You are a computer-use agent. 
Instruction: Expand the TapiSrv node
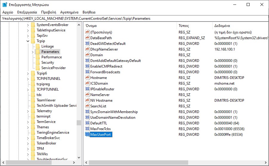(28, 36)
